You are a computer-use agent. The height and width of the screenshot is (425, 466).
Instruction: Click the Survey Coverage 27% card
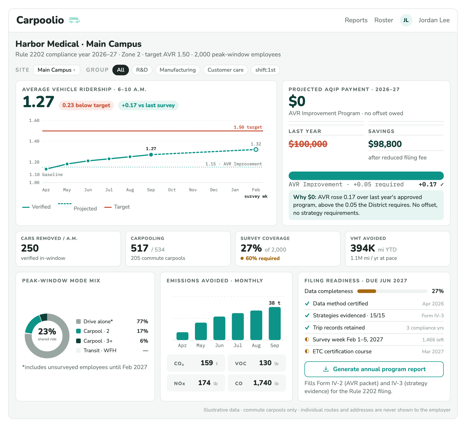pyautogui.click(x=288, y=249)
